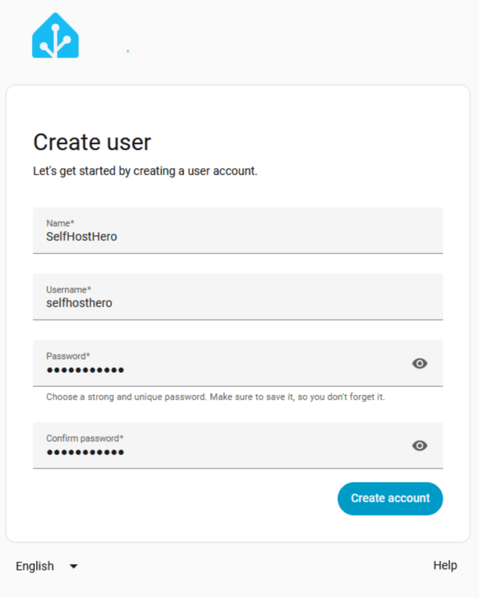Click the Password* field label
The image size is (479, 597).
point(68,356)
